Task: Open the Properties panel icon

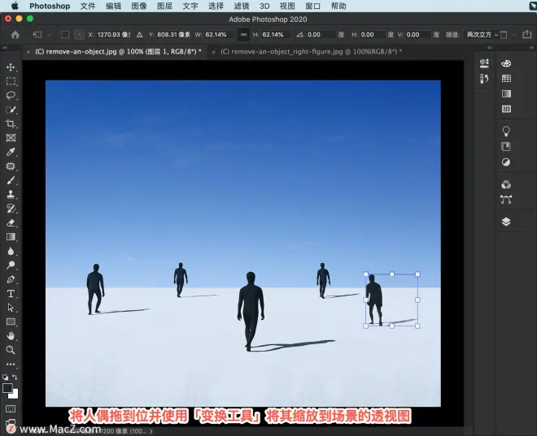Action: 484,63
